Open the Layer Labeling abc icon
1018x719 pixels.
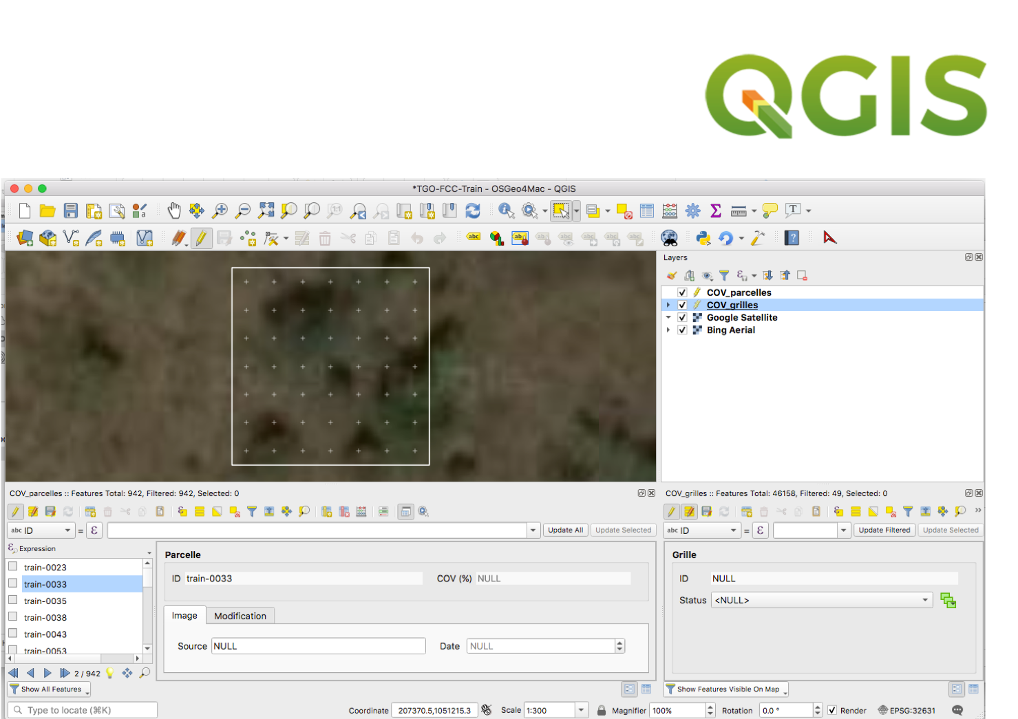[x=474, y=237]
